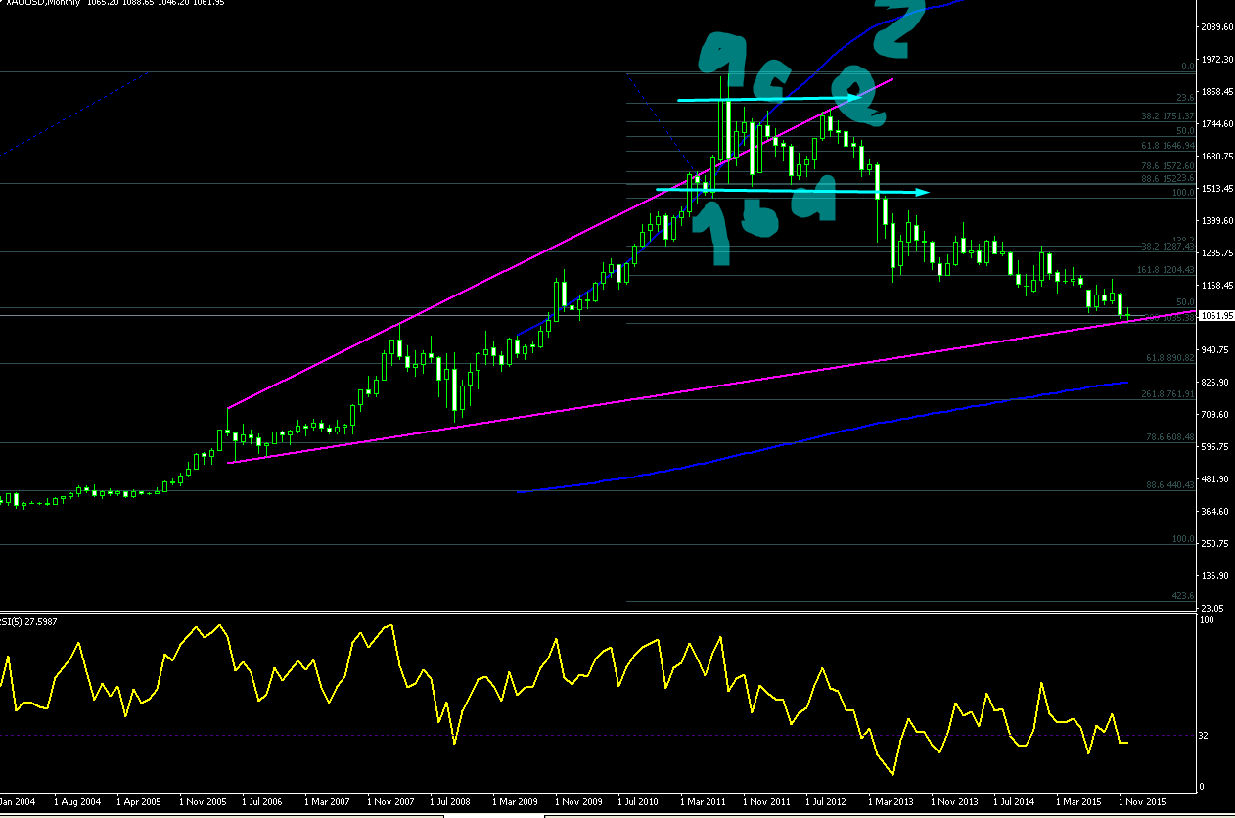The height and width of the screenshot is (818, 1235).
Task: Click the 1513.45 price axis label
Action: click(x=1217, y=189)
